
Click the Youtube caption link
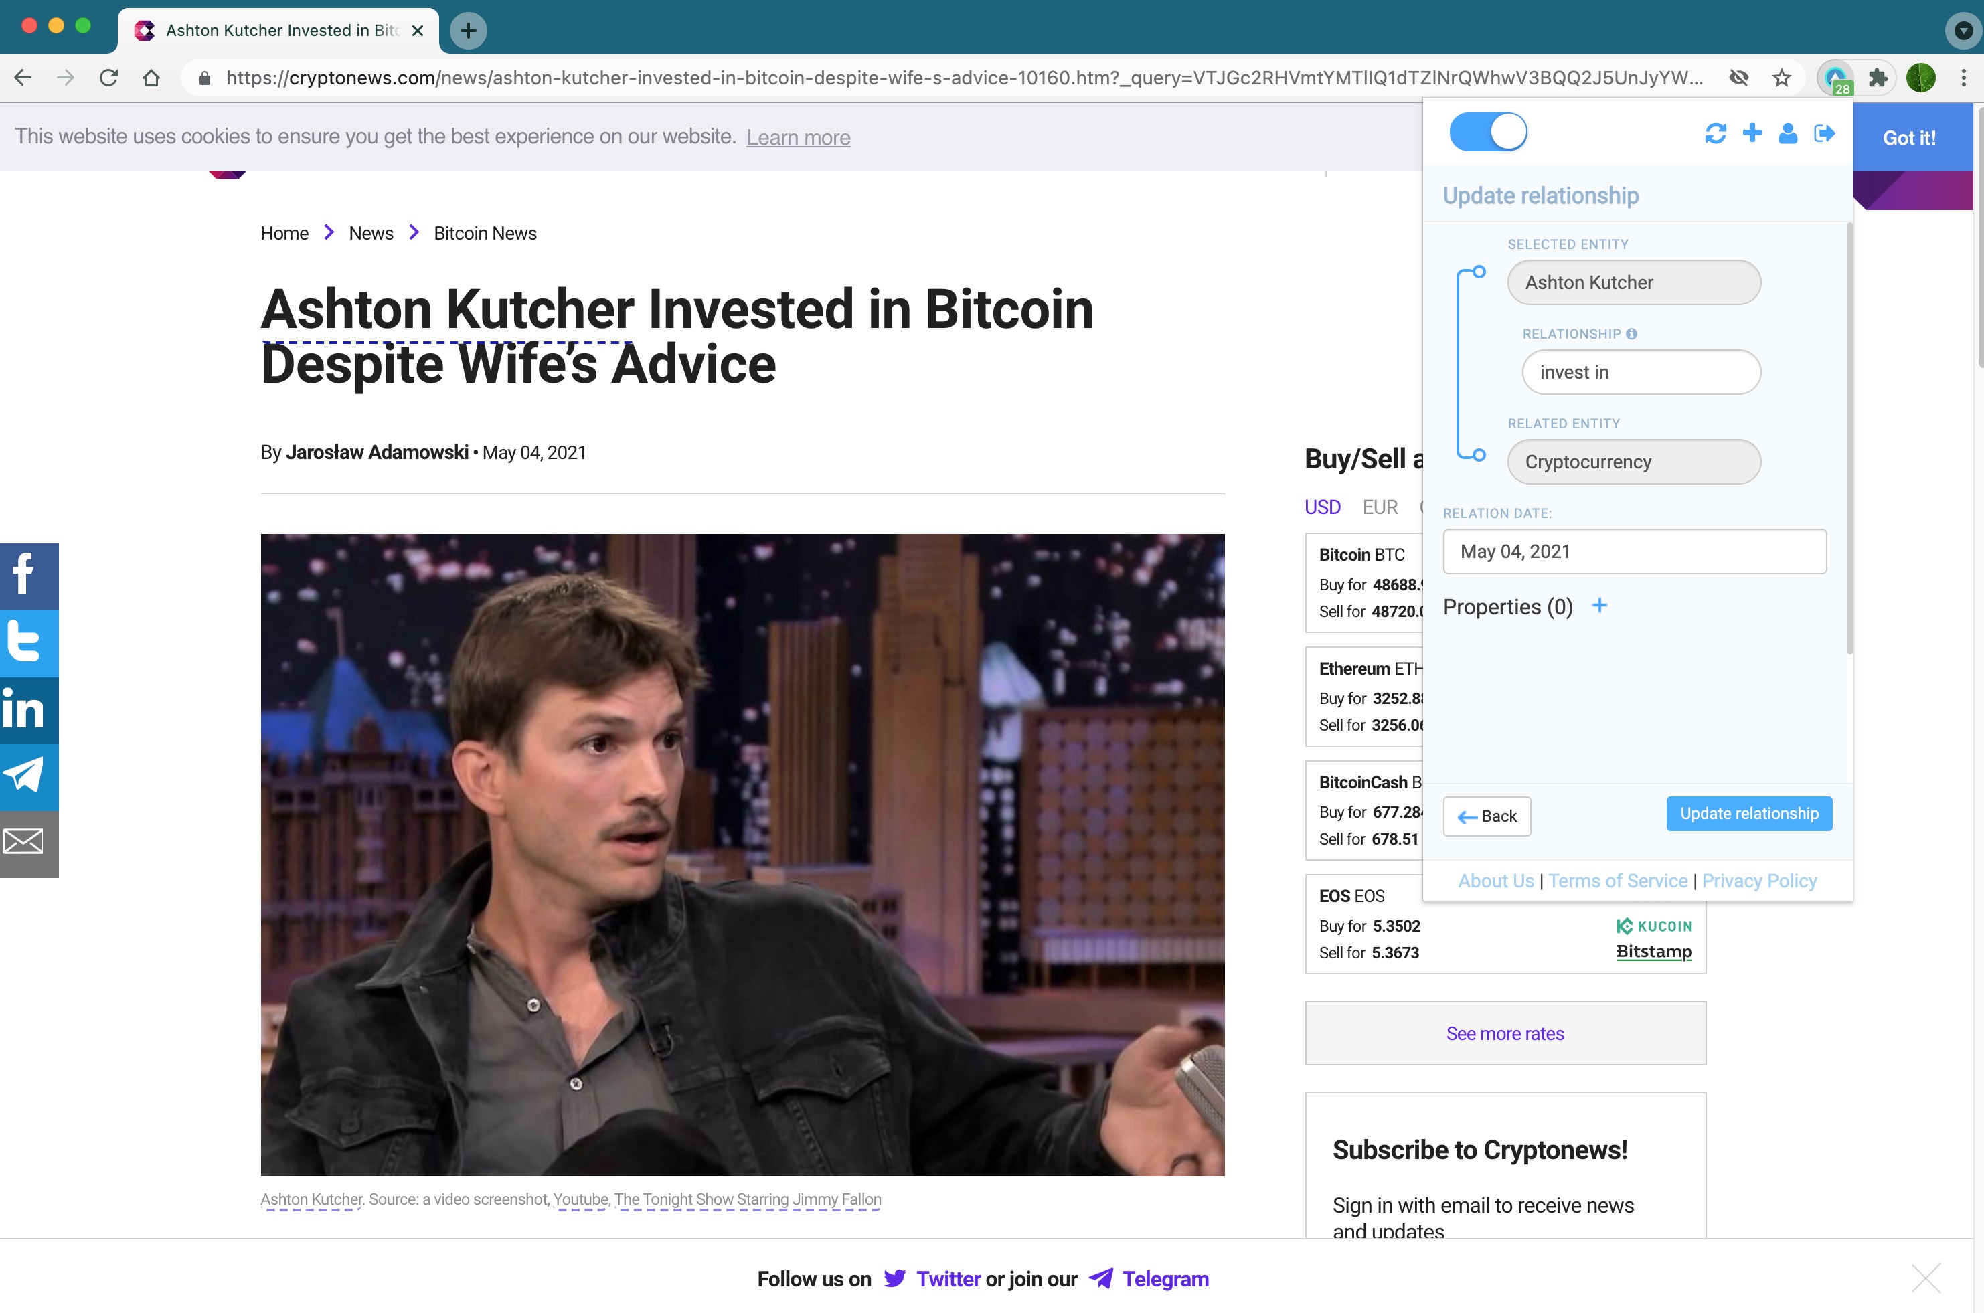(580, 1199)
